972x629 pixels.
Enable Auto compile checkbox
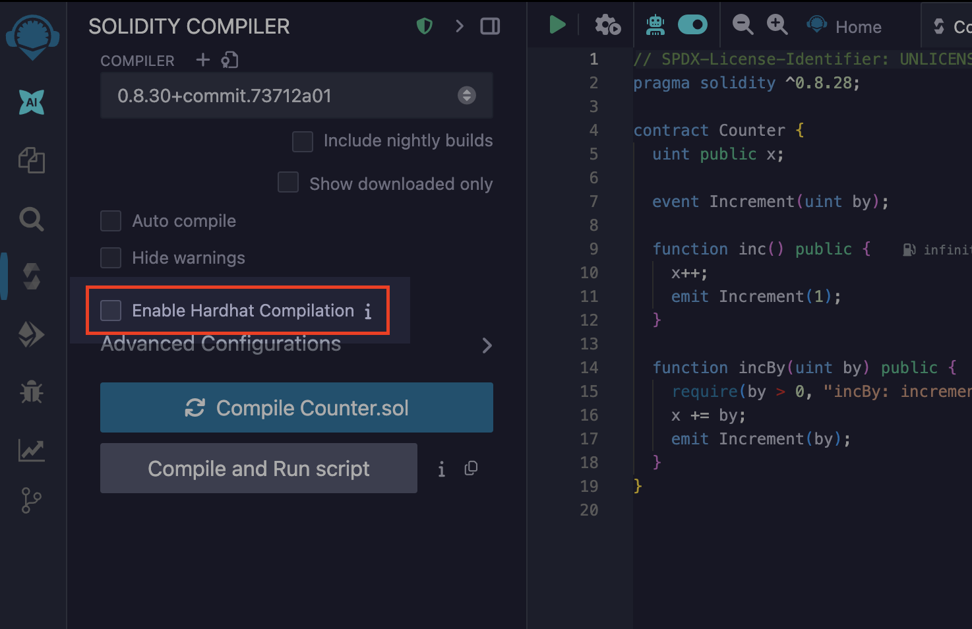pyautogui.click(x=111, y=221)
